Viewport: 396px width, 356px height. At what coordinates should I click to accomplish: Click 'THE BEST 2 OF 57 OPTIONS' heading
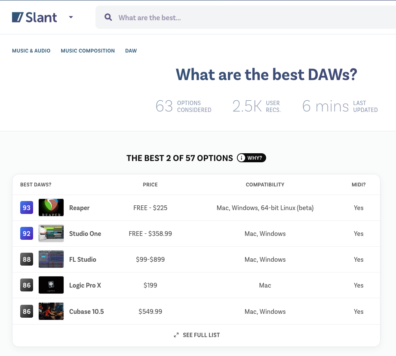[x=180, y=158]
